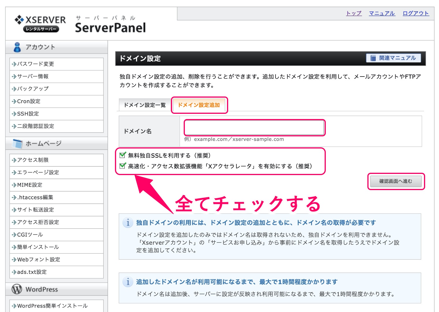
Task: Open サイト転送設定
Action: click(57, 210)
